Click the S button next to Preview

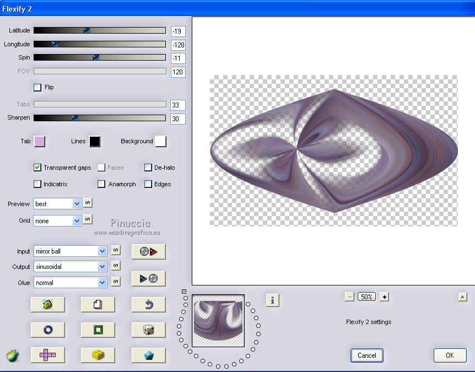(88, 203)
